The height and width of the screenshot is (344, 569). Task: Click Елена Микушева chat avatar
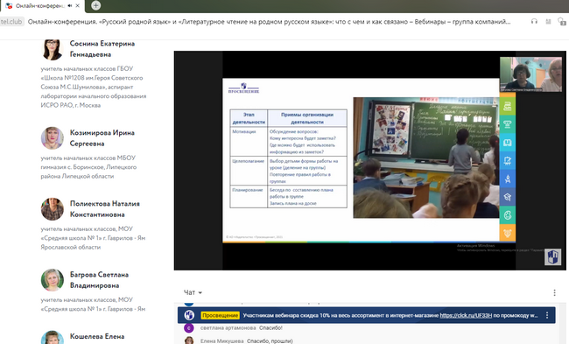pos(189,340)
